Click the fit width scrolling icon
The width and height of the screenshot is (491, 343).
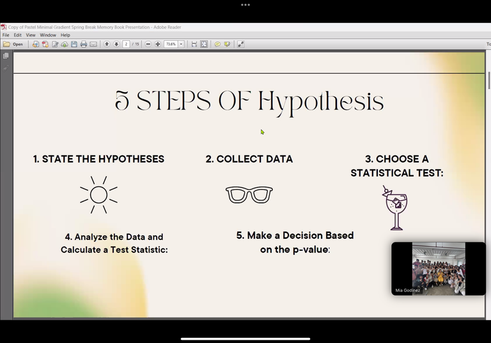tap(194, 44)
